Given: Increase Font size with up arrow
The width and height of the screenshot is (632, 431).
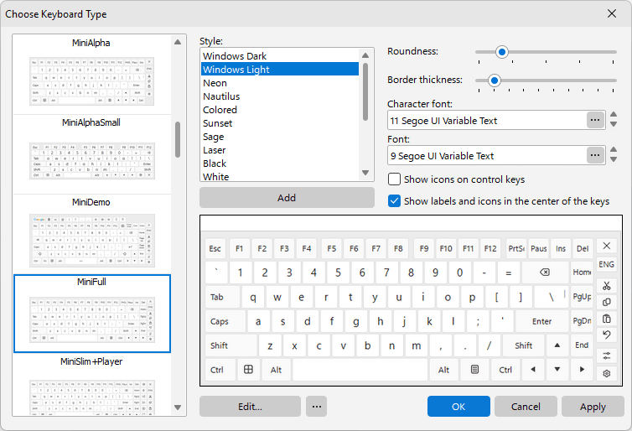Looking at the screenshot, I should pos(614,149).
